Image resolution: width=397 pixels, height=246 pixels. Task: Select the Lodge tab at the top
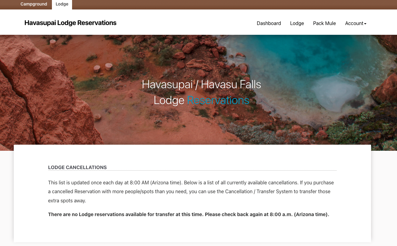point(62,4)
